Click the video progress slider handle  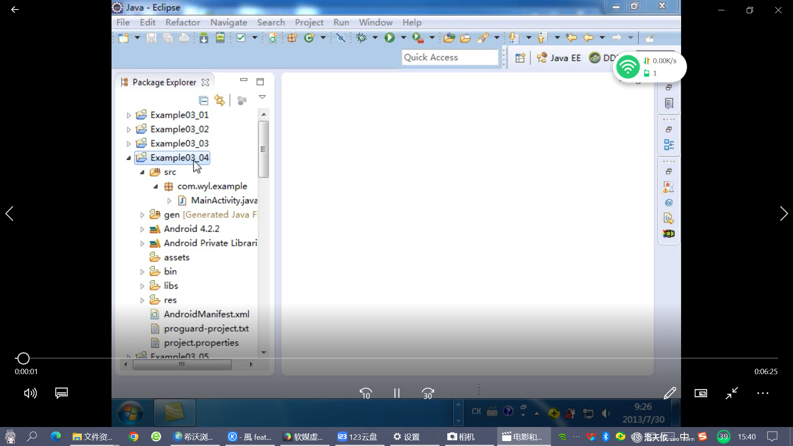(x=23, y=358)
